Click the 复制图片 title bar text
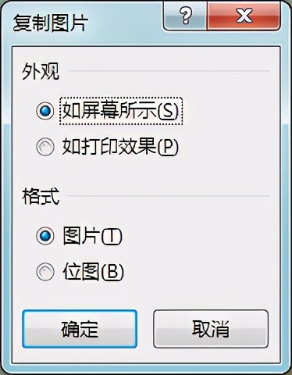Image resolution: width=292 pixels, height=375 pixels. [x=50, y=23]
